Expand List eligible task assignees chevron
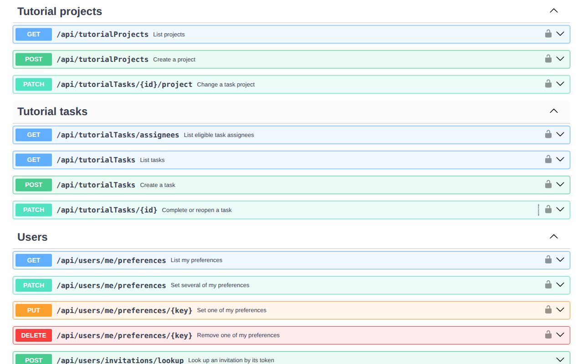Image resolution: width=583 pixels, height=364 pixels. 560,134
